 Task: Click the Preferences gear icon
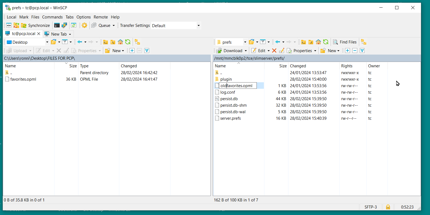(84, 26)
